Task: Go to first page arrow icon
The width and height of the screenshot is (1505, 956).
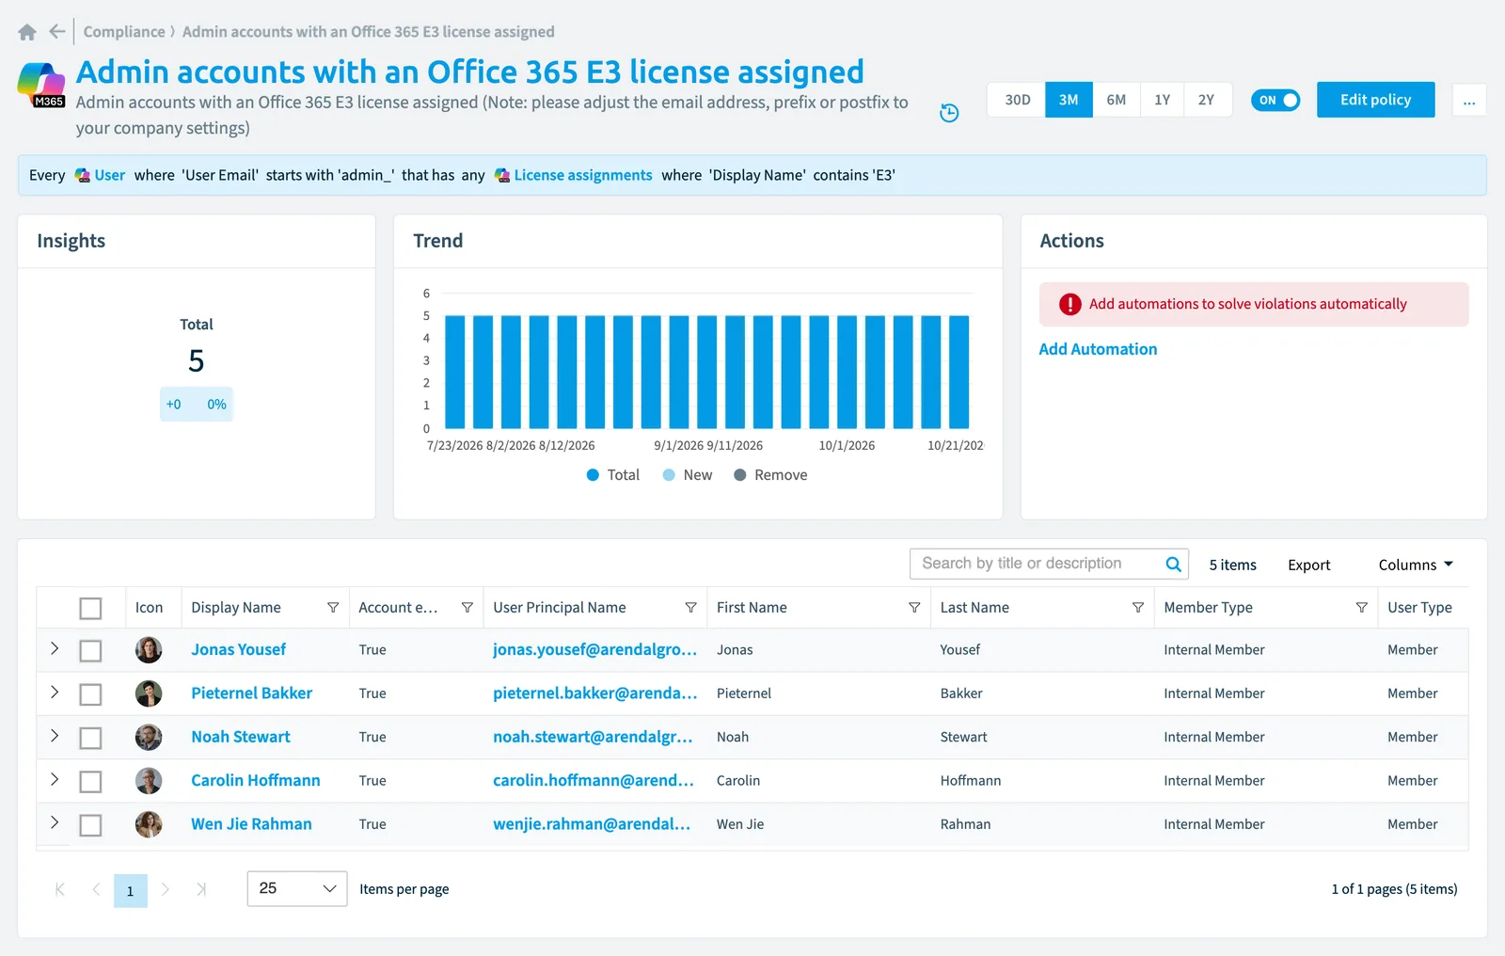Action: point(59,889)
